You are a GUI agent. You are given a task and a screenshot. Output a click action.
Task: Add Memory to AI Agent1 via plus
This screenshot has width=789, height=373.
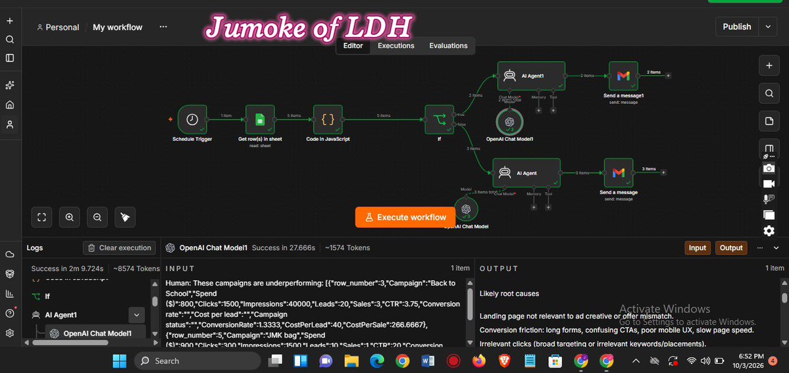pyautogui.click(x=538, y=111)
